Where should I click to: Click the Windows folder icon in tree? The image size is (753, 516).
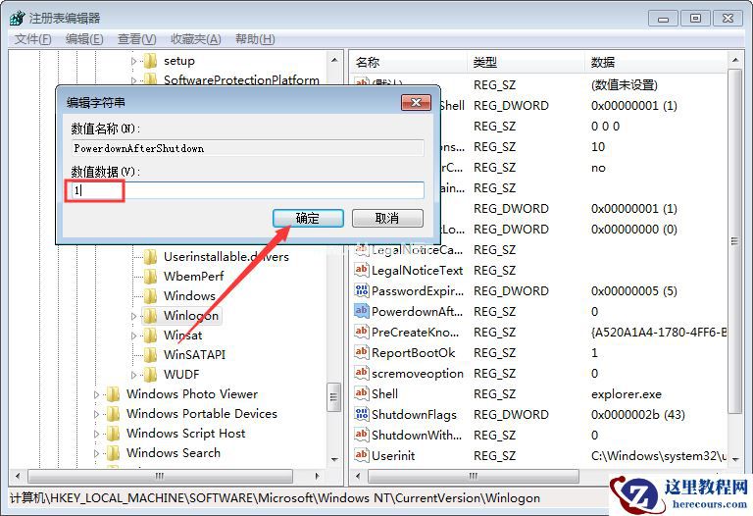tap(150, 296)
